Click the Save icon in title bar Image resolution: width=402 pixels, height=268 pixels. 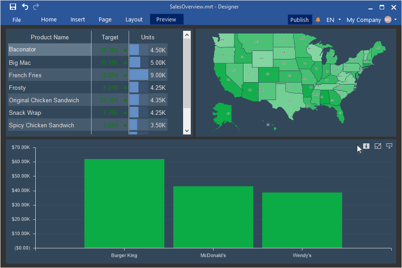click(13, 7)
